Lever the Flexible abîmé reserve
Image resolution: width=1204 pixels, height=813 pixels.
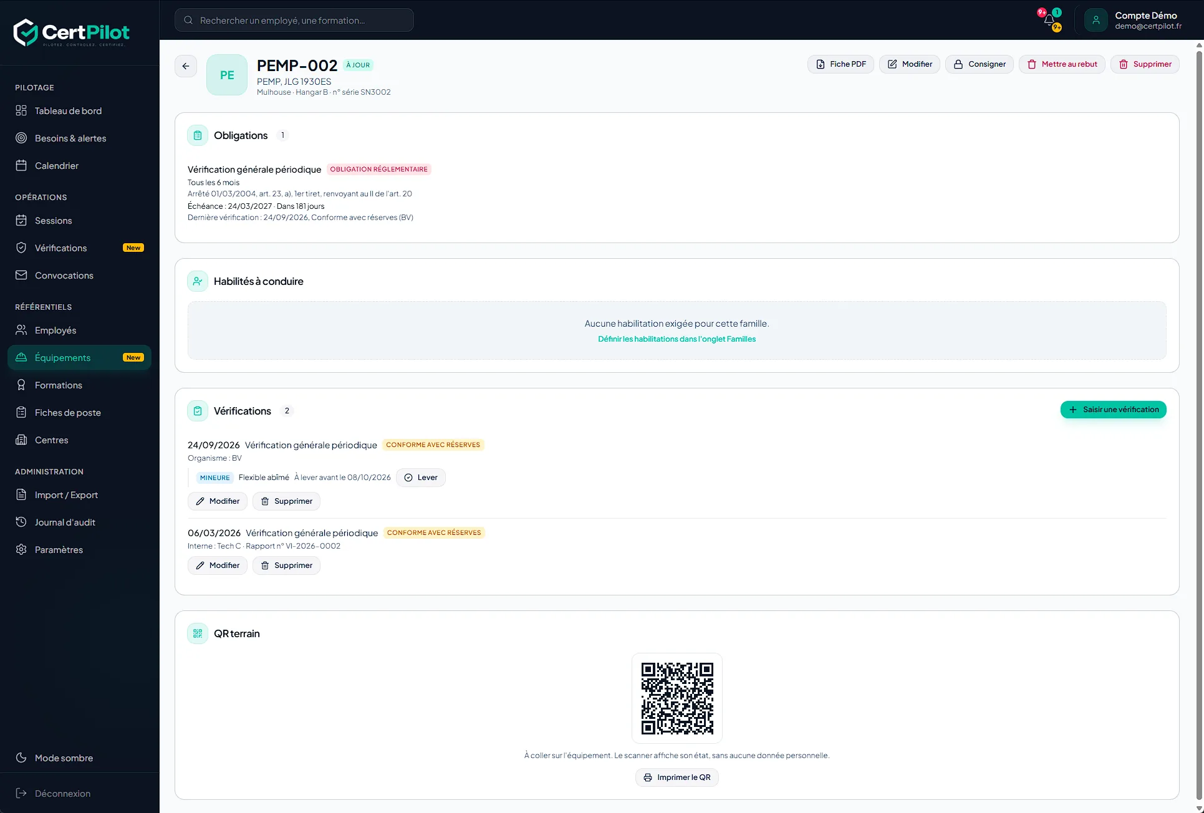421,478
